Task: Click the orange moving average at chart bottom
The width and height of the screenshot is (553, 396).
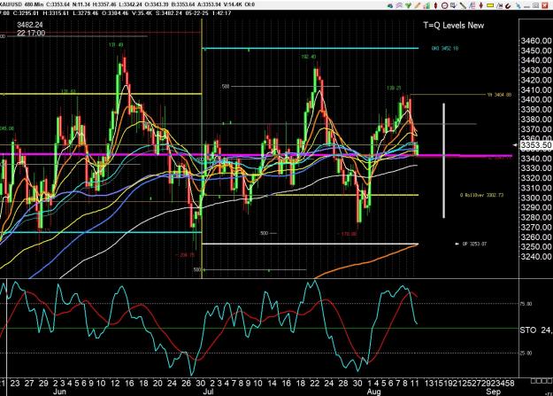Action: pos(367,261)
